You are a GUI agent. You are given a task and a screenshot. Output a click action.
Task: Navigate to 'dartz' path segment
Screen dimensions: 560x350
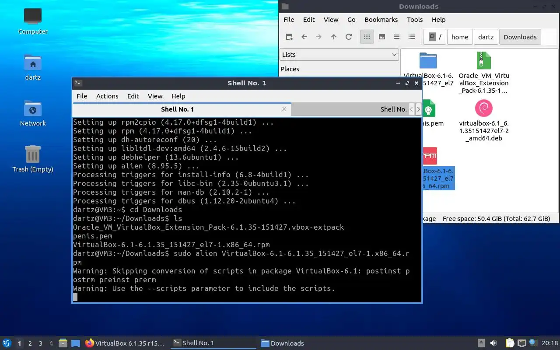(486, 37)
